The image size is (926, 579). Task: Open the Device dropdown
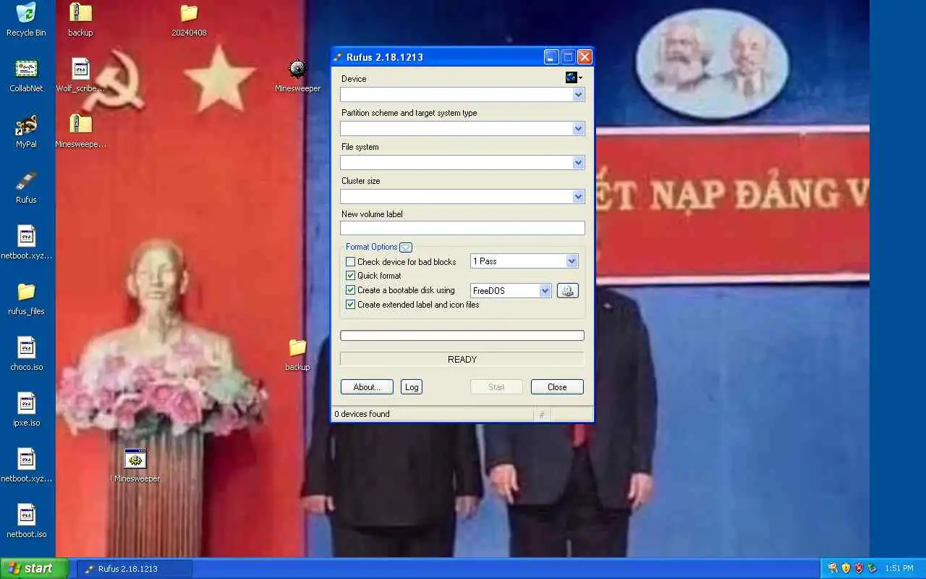coord(462,95)
